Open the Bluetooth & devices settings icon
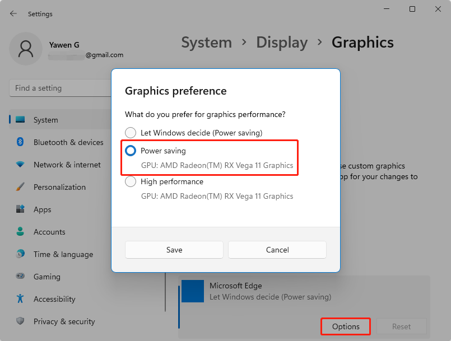The width and height of the screenshot is (451, 341). (19, 142)
